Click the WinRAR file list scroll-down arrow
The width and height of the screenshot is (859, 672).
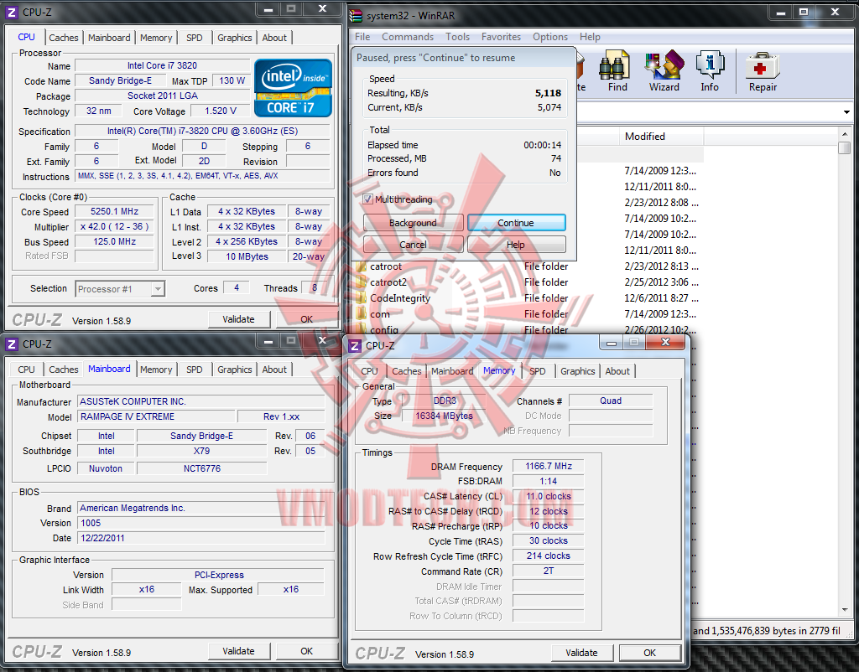(845, 610)
